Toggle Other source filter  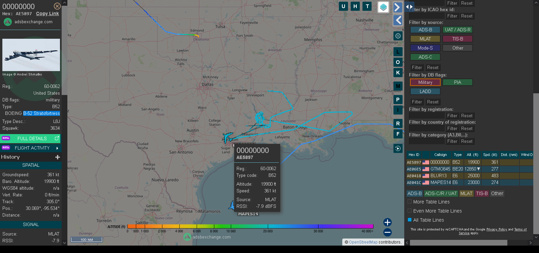457,48
